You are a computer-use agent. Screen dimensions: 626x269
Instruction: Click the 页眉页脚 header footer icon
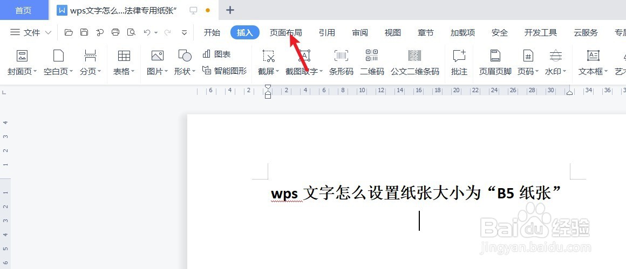point(495,56)
